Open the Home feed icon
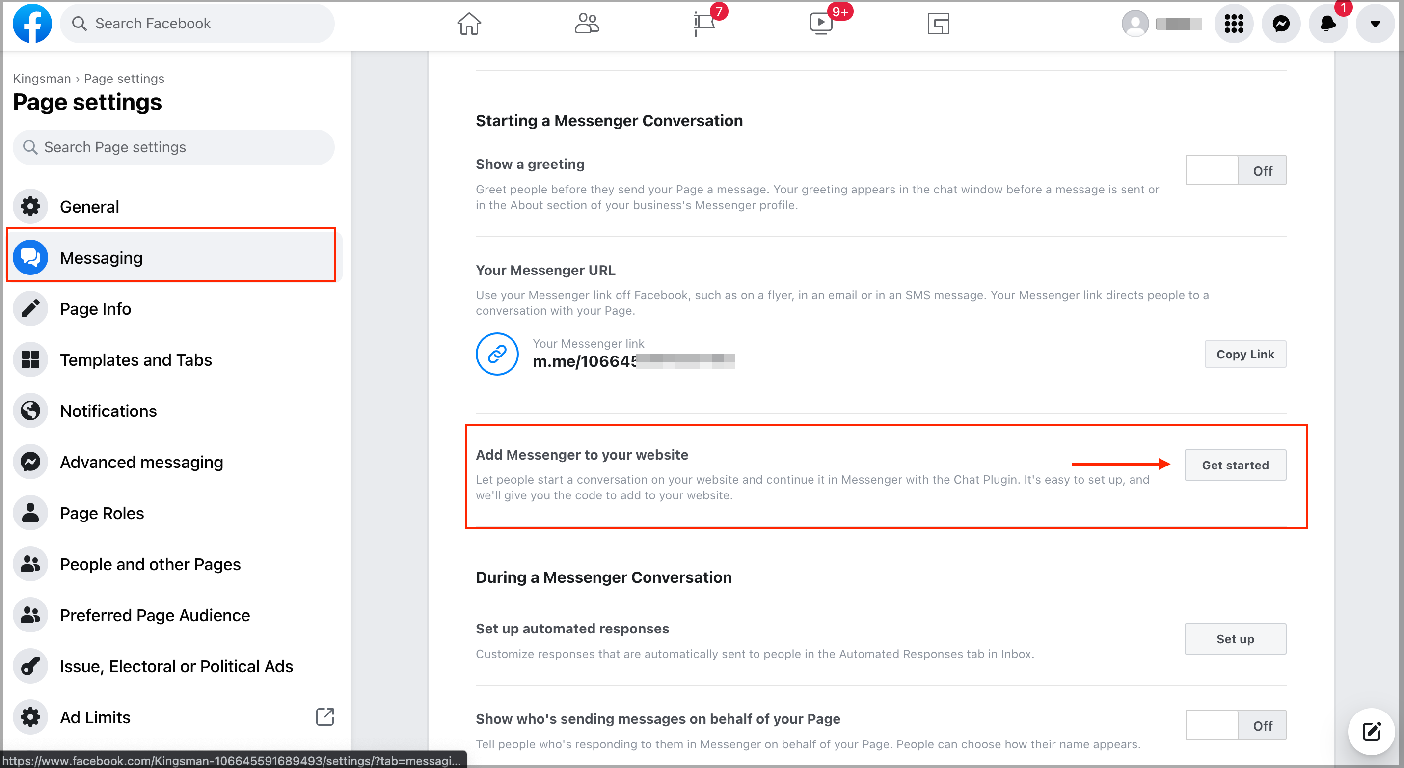This screenshot has width=1404, height=768. pyautogui.click(x=469, y=24)
